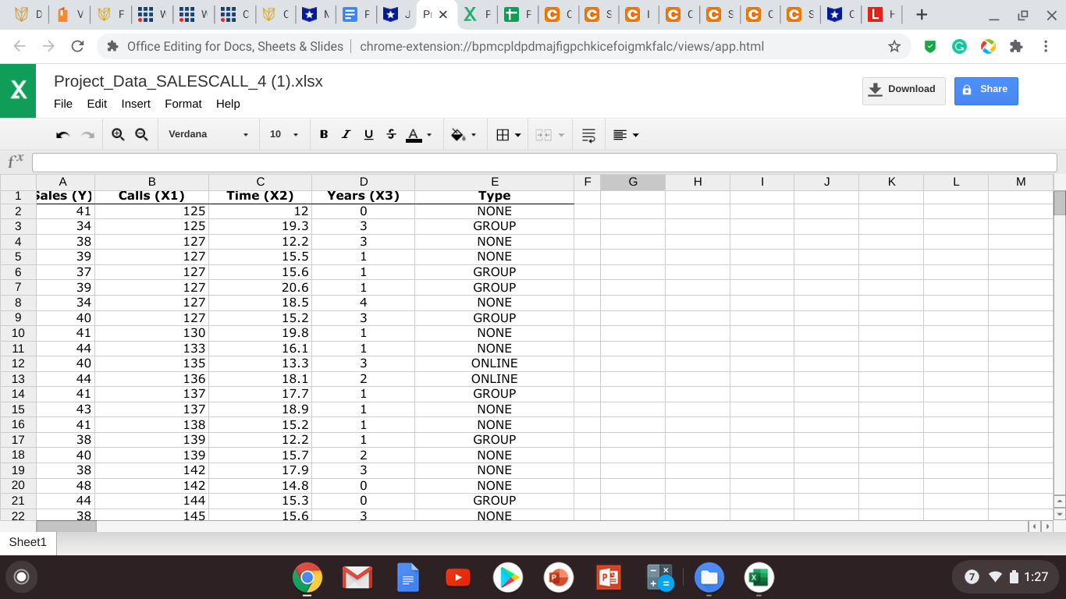Open Chrome from the shelf

point(307,577)
